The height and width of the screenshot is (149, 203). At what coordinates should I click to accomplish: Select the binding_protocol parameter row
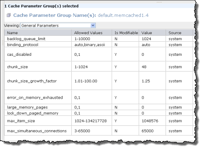pyautogui.click(x=99, y=45)
